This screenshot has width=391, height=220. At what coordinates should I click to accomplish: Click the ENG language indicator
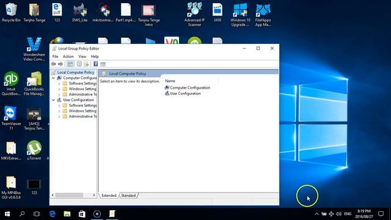348,214
